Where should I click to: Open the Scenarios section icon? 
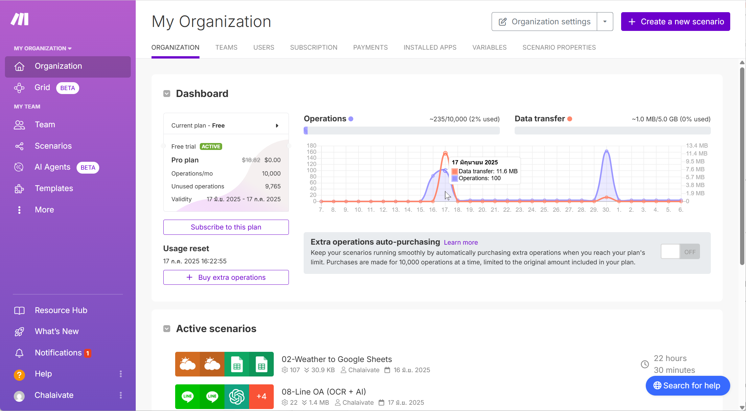pos(19,146)
